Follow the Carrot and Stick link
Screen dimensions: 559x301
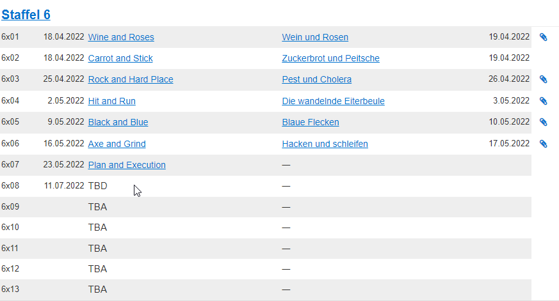(120, 58)
